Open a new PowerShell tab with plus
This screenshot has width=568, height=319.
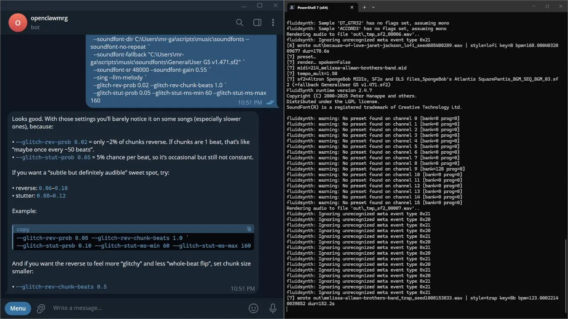point(364,7)
